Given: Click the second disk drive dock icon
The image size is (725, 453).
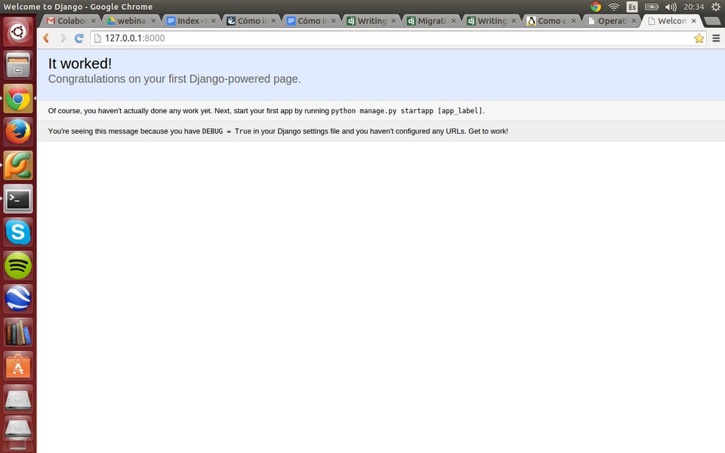Looking at the screenshot, I should coord(18,430).
